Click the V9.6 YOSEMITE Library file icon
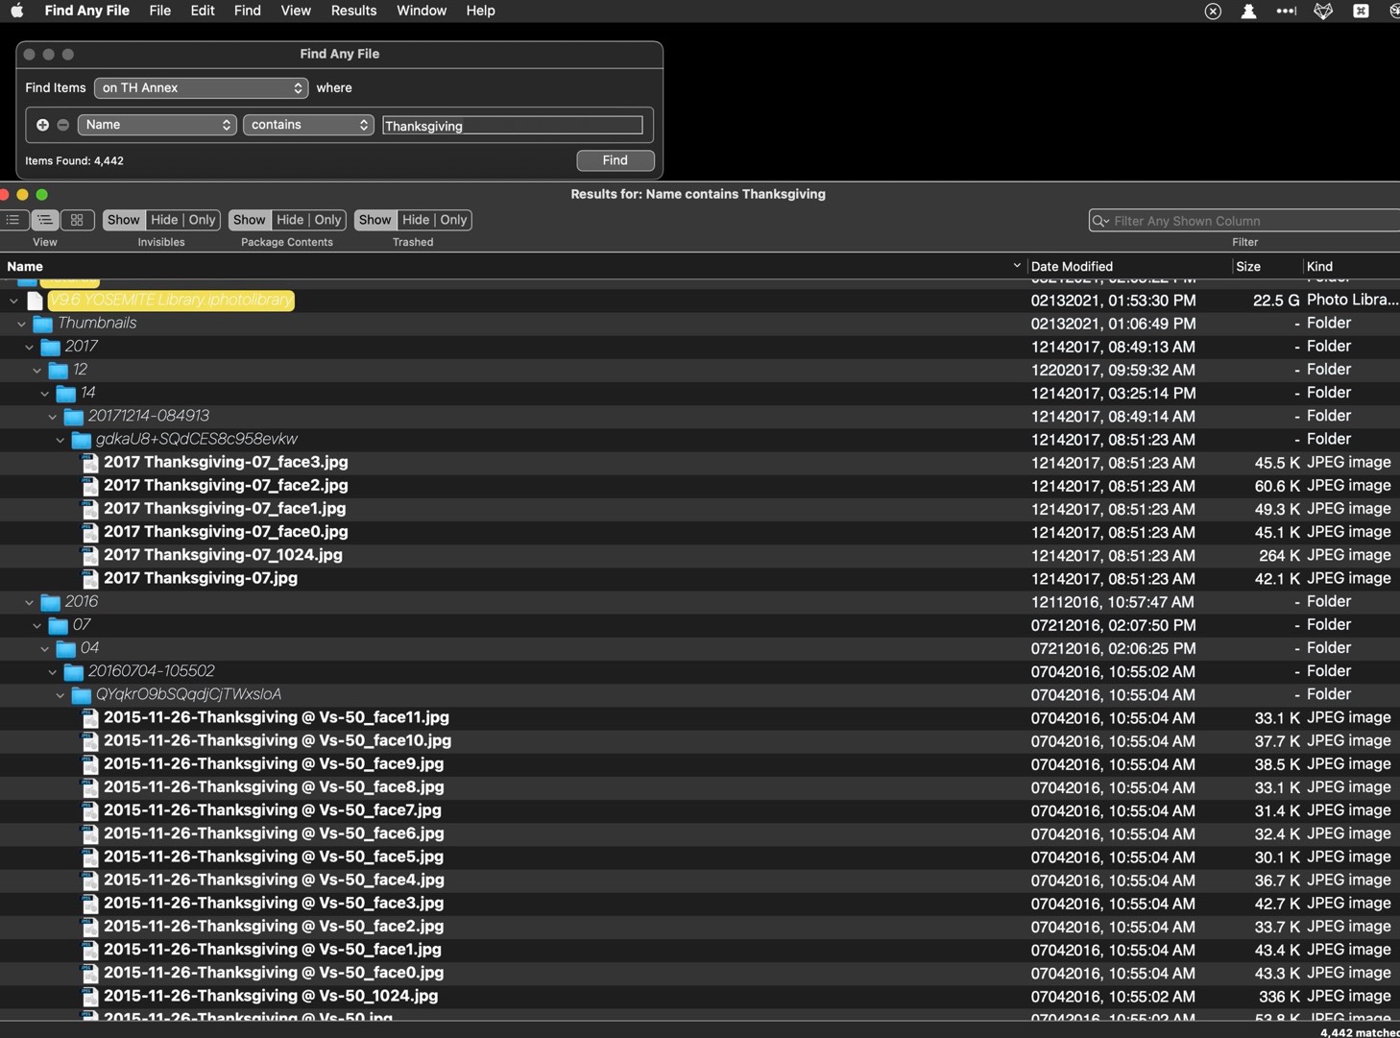1400x1038 pixels. click(x=35, y=301)
